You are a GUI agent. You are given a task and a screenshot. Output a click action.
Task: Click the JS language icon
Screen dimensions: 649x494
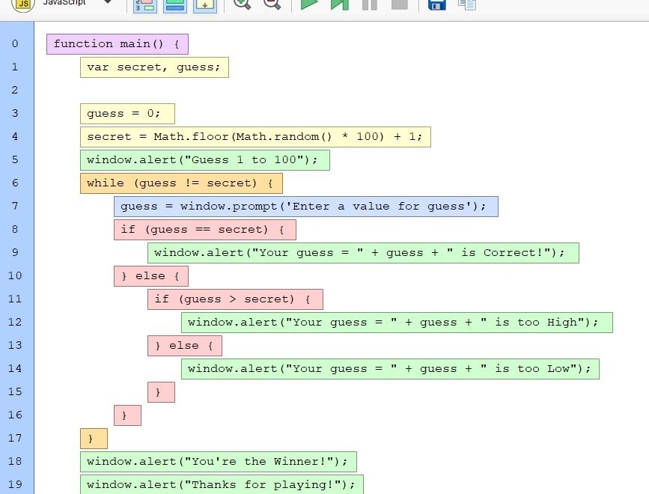pyautogui.click(x=23, y=4)
